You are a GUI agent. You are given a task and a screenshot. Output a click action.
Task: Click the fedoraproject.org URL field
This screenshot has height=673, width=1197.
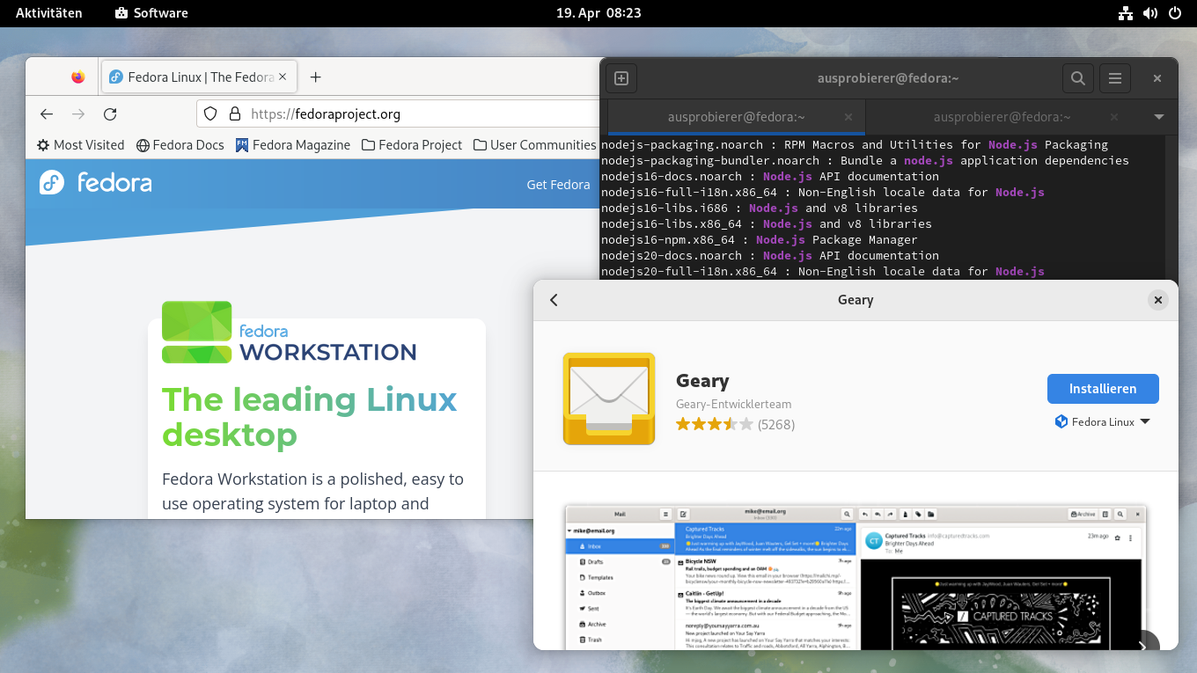coord(396,113)
